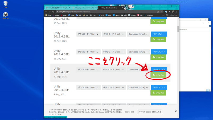This screenshot has height=120, width=213.
Task: Switch to the api.unity.com oauth tab
Action: coord(84,8)
